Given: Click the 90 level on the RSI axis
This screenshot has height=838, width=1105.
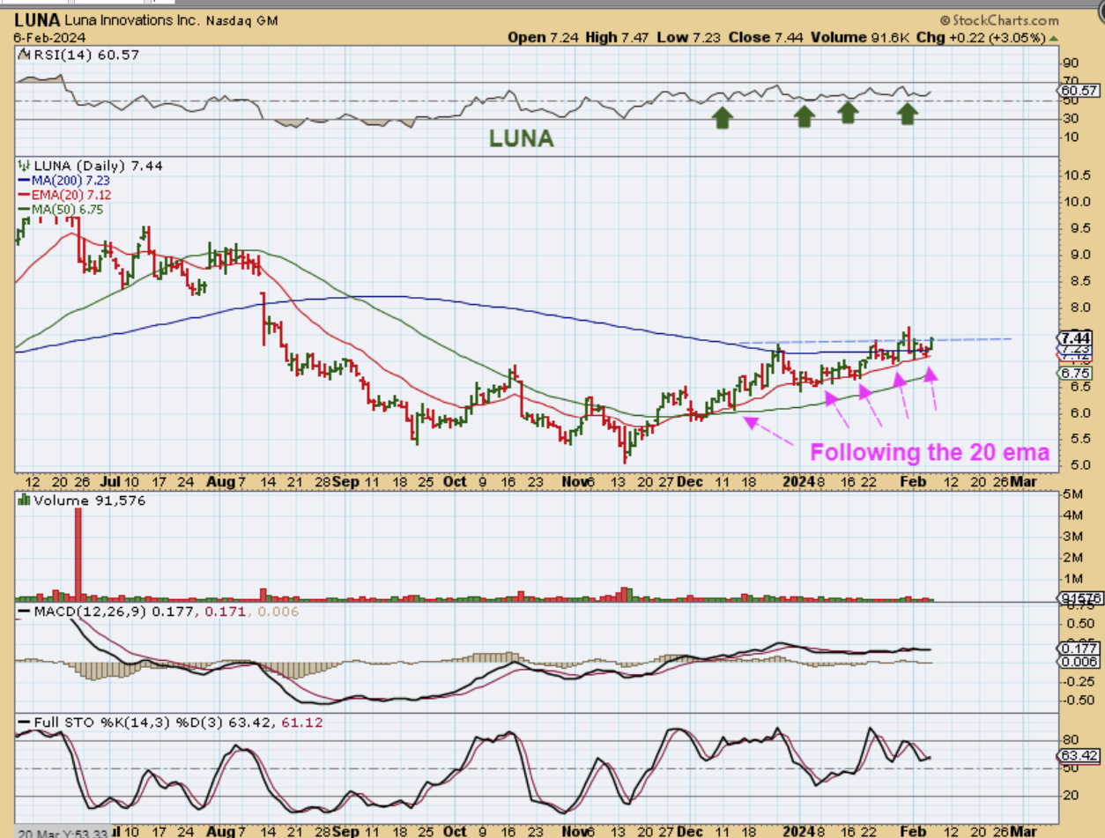Looking at the screenshot, I should tap(1072, 63).
